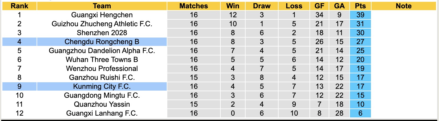This screenshot has width=439, height=121.
Task: Open the Guangxi Hengchen team link
Action: [x=102, y=15]
